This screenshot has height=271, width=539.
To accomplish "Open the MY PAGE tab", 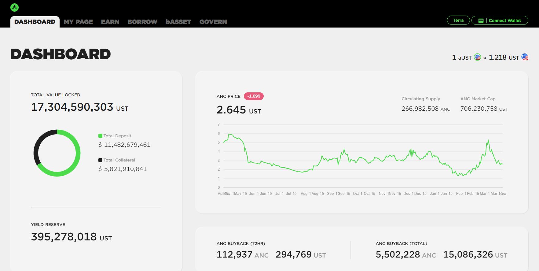I will point(78,22).
